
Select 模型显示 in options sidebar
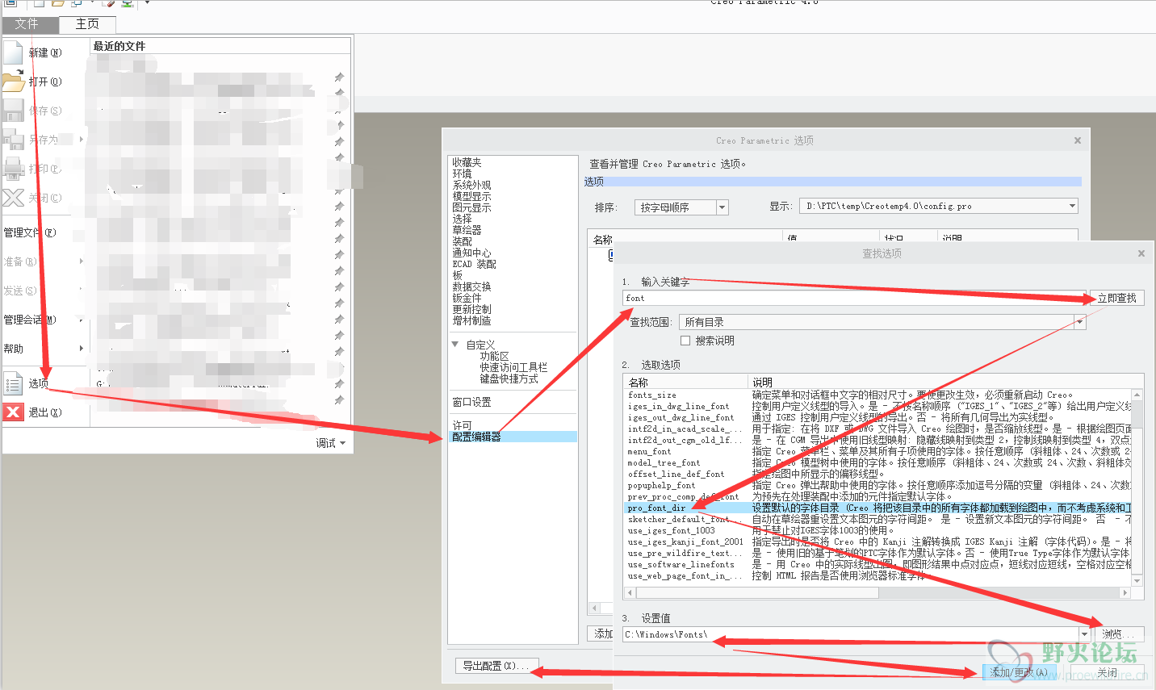(x=471, y=196)
